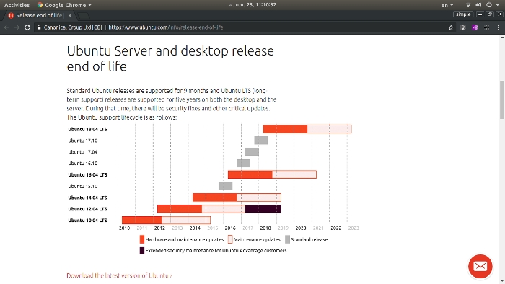Click the simple profile button
The image size is (505, 284).
click(x=463, y=14)
